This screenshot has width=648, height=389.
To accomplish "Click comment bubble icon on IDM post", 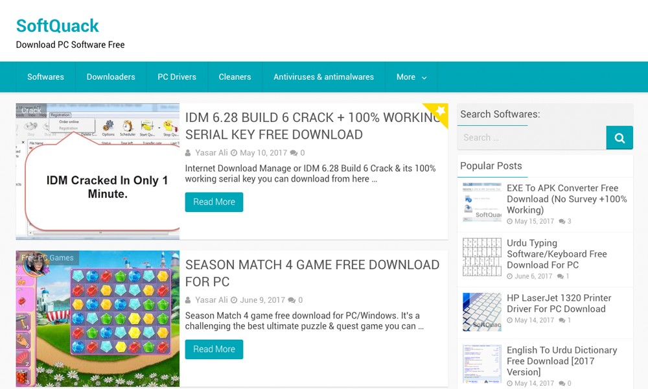I will tap(294, 153).
